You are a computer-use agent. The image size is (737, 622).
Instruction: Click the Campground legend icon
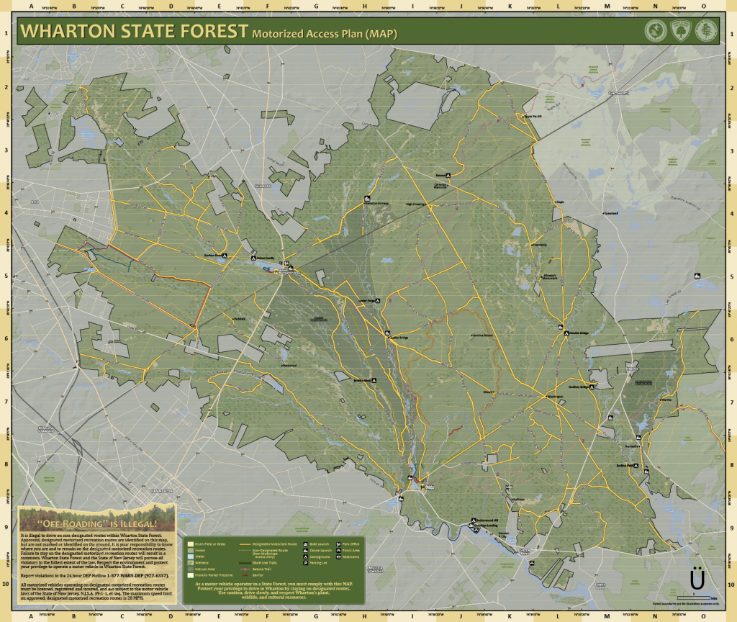[x=305, y=556]
